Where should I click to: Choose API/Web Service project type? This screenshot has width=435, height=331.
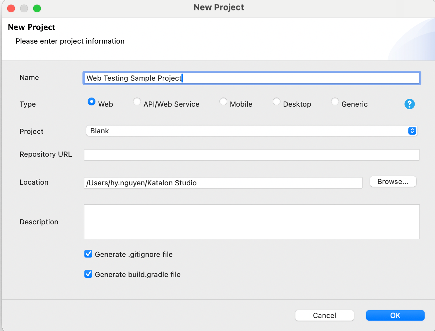(137, 102)
